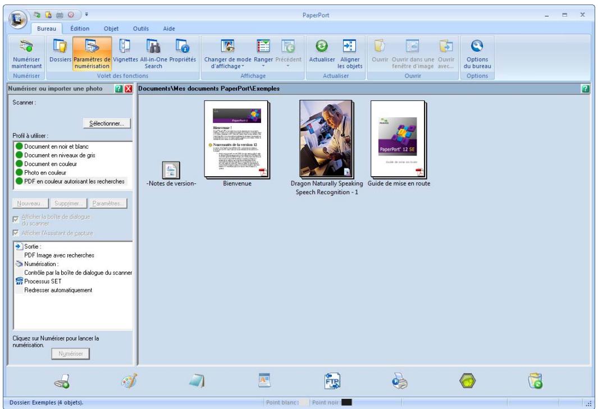Image resolution: width=598 pixels, height=409 pixels.
Task: Click the Point blanc color swatch
Action: 304,402
